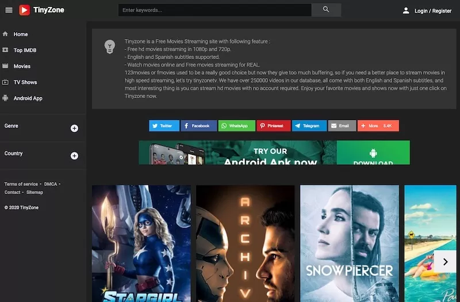Share via Email button
The image size is (460, 302).
point(342,126)
